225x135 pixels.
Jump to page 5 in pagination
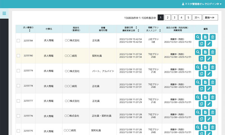pos(188,18)
